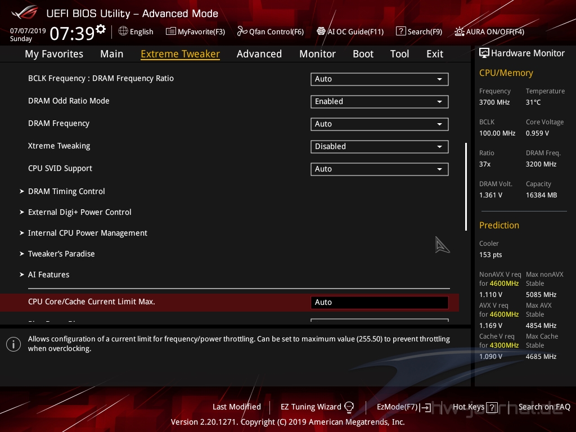Switch to My Favorites tab
The image size is (576, 432).
54,54
